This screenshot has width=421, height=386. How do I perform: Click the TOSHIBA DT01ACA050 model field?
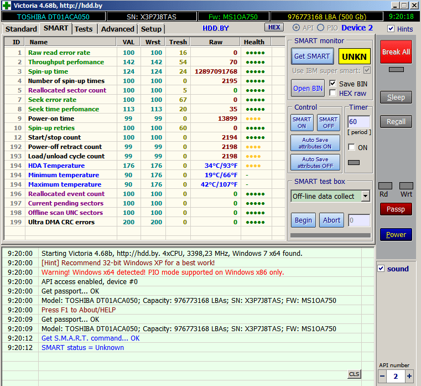click(x=53, y=17)
